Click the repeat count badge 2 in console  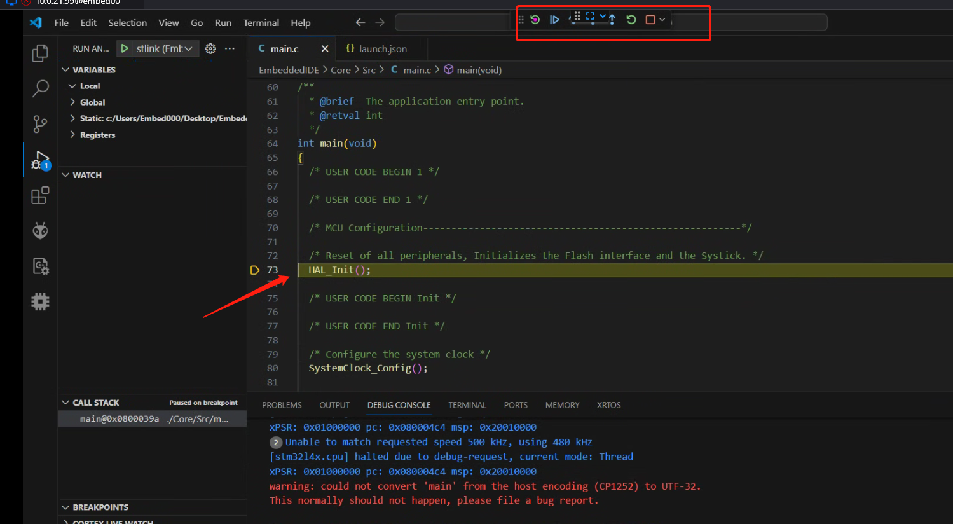[x=276, y=442]
